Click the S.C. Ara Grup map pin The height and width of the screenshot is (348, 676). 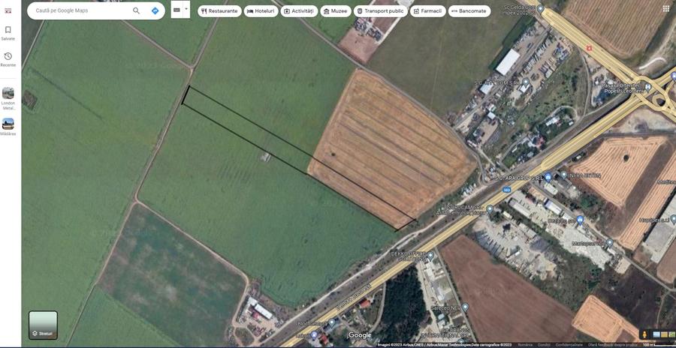tap(548, 176)
